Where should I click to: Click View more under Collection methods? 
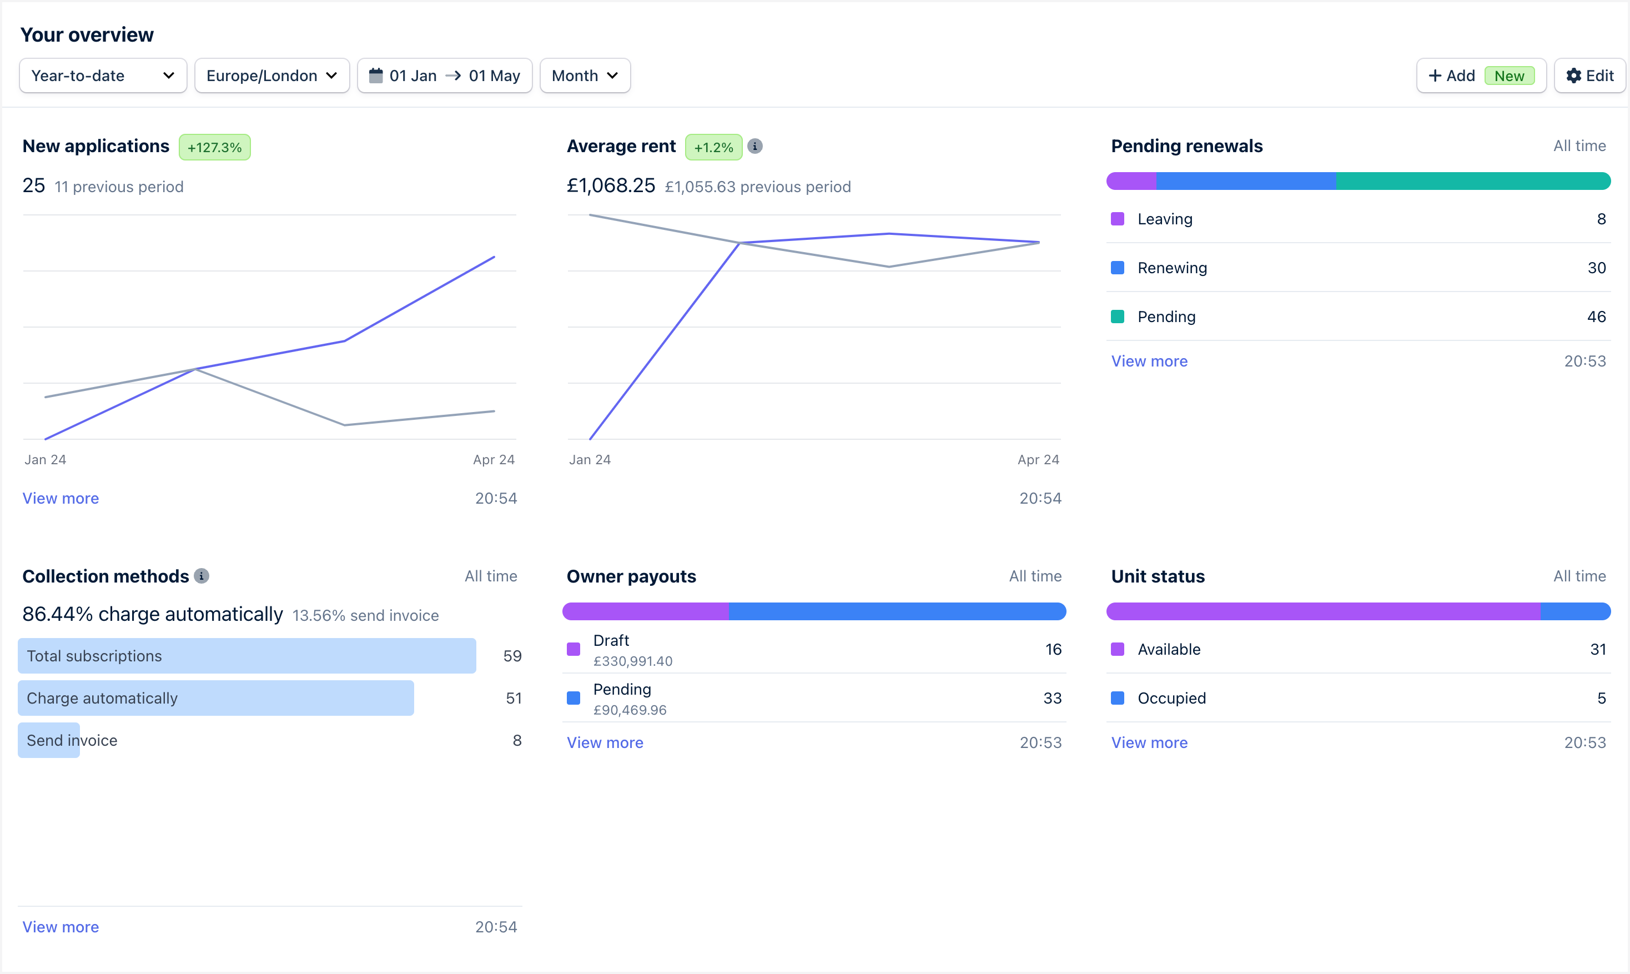[x=61, y=926]
